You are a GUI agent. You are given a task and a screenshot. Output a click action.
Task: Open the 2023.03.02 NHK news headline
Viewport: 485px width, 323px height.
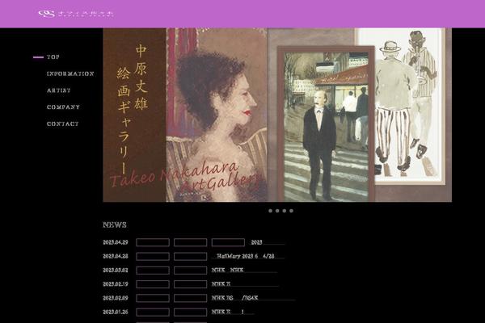pos(244,271)
